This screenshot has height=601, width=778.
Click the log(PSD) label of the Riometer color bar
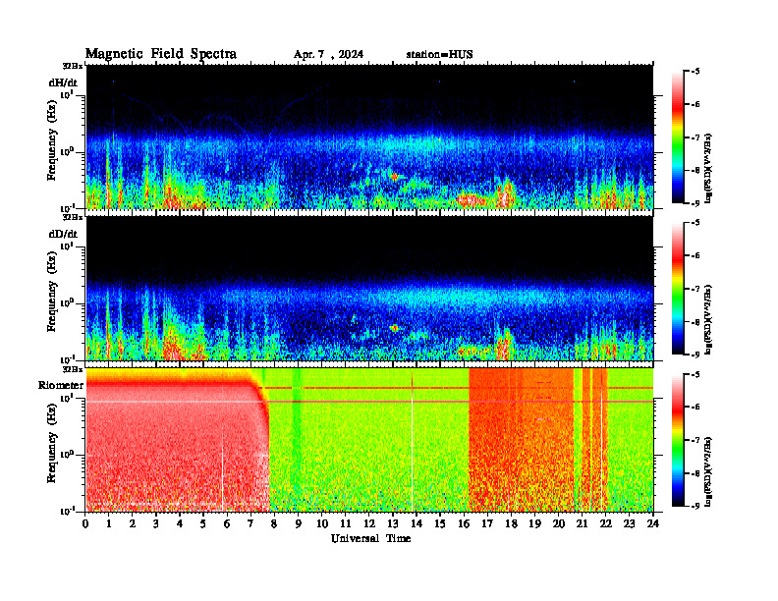click(709, 470)
